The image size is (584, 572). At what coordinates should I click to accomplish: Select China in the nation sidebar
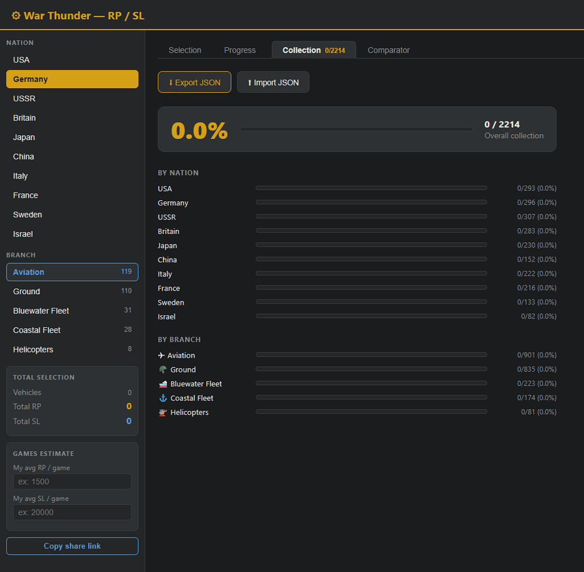(72, 156)
